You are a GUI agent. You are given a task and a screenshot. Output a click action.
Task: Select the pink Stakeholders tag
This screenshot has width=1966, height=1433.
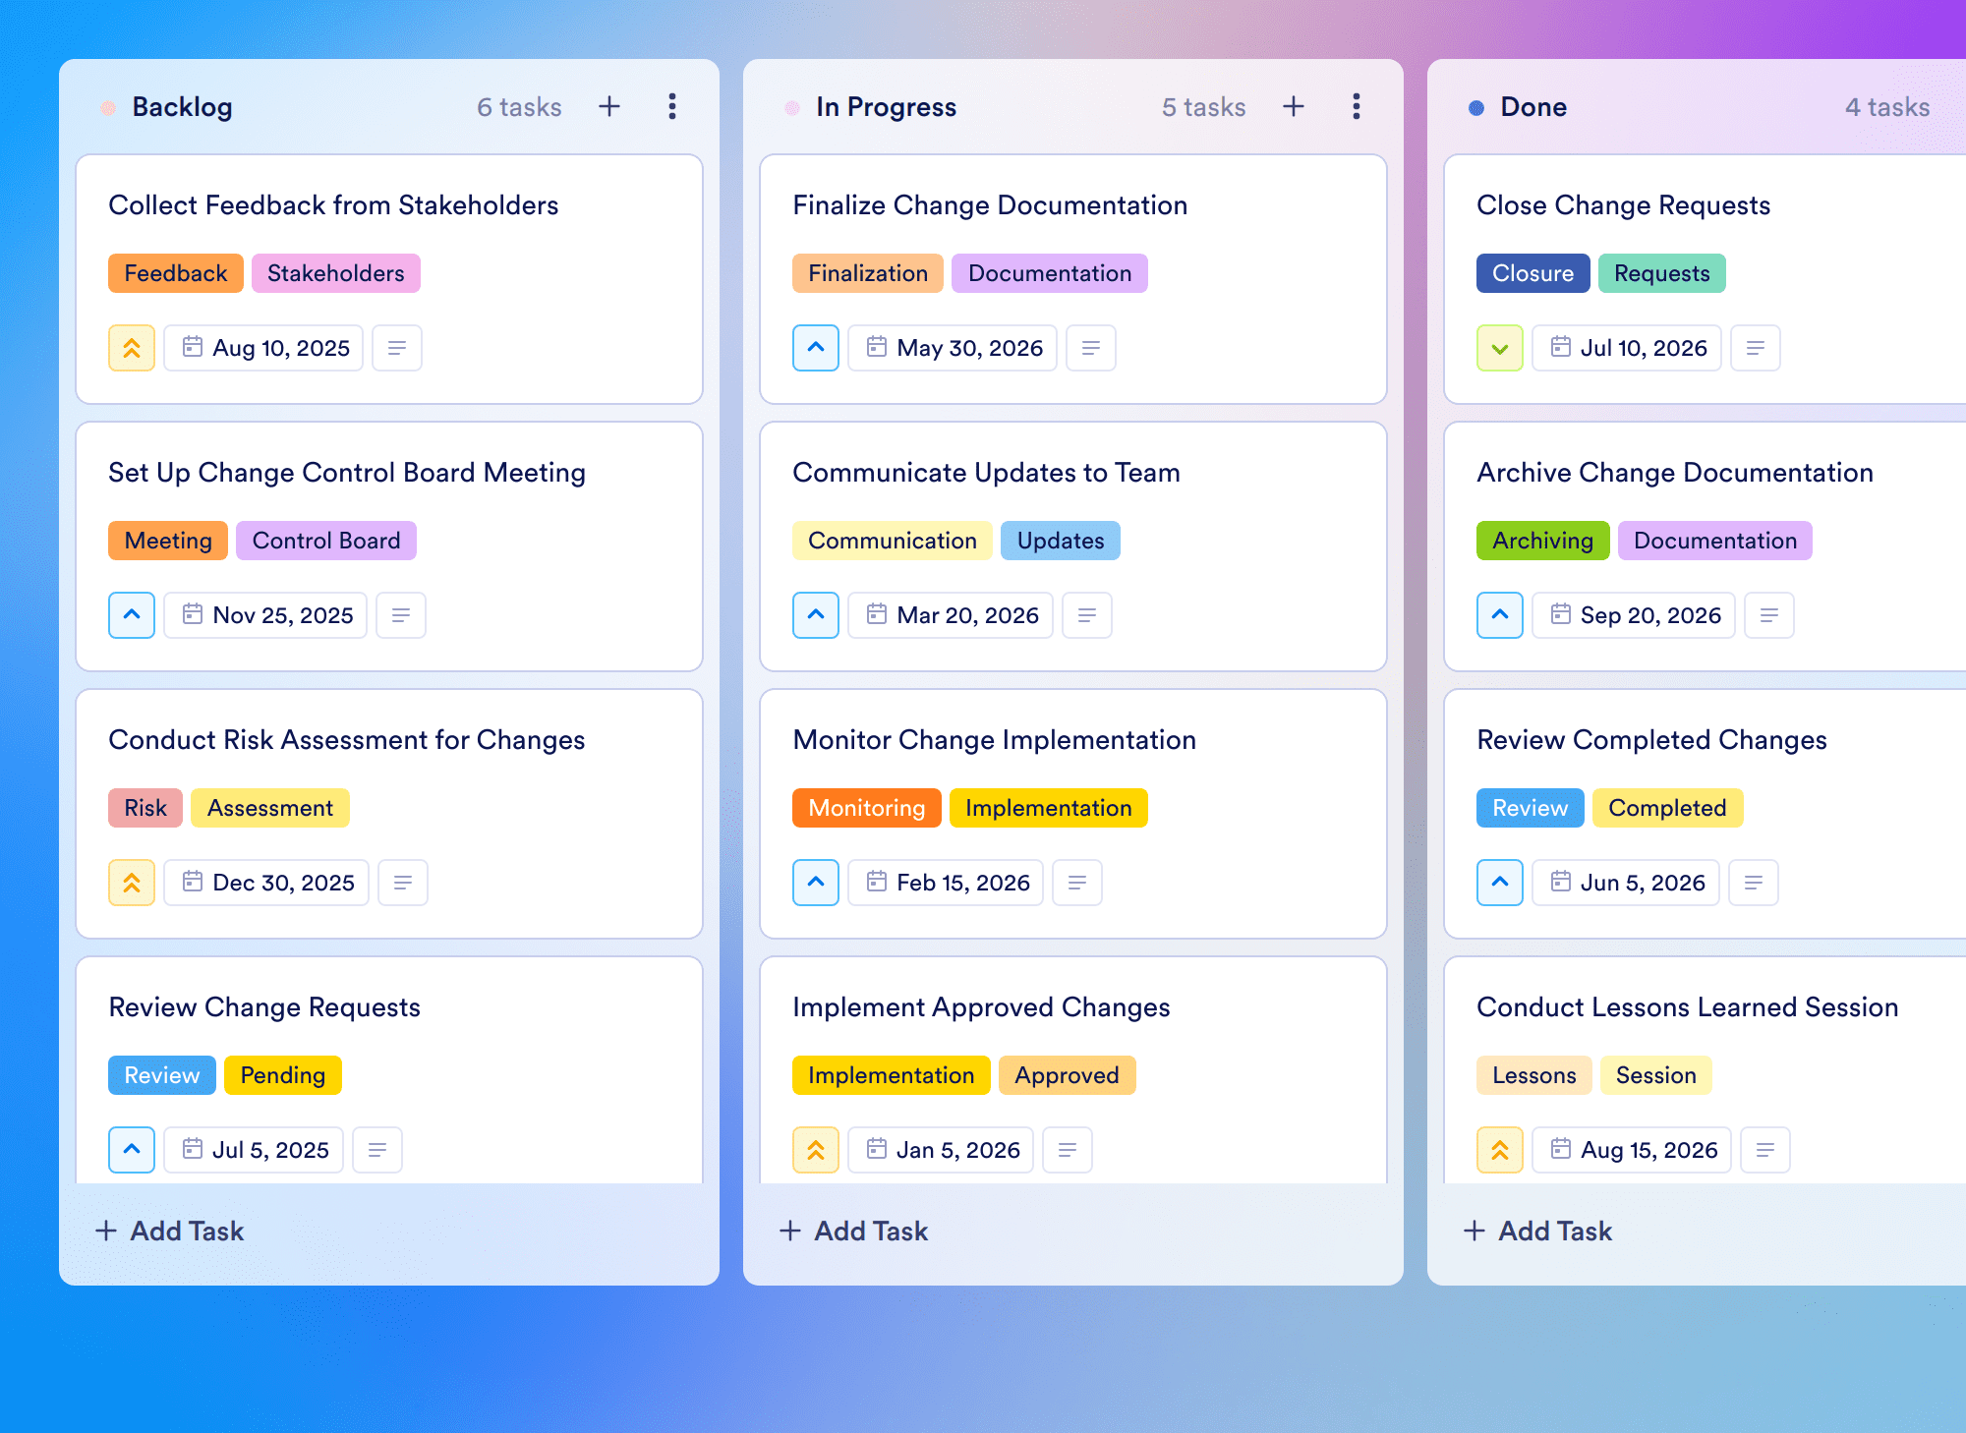point(336,273)
